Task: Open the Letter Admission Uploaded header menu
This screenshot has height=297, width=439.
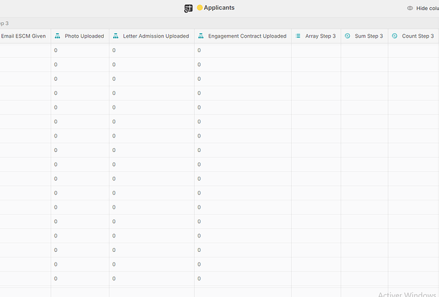Action: pos(152,36)
